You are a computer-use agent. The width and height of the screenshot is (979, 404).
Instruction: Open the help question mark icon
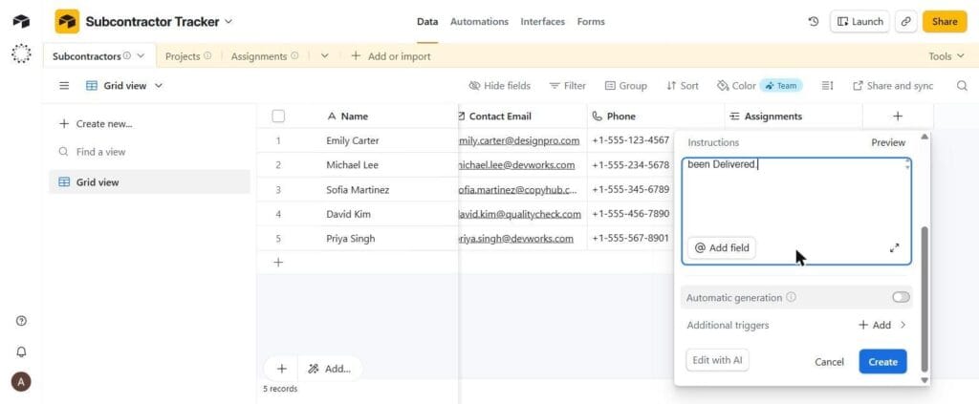point(21,321)
